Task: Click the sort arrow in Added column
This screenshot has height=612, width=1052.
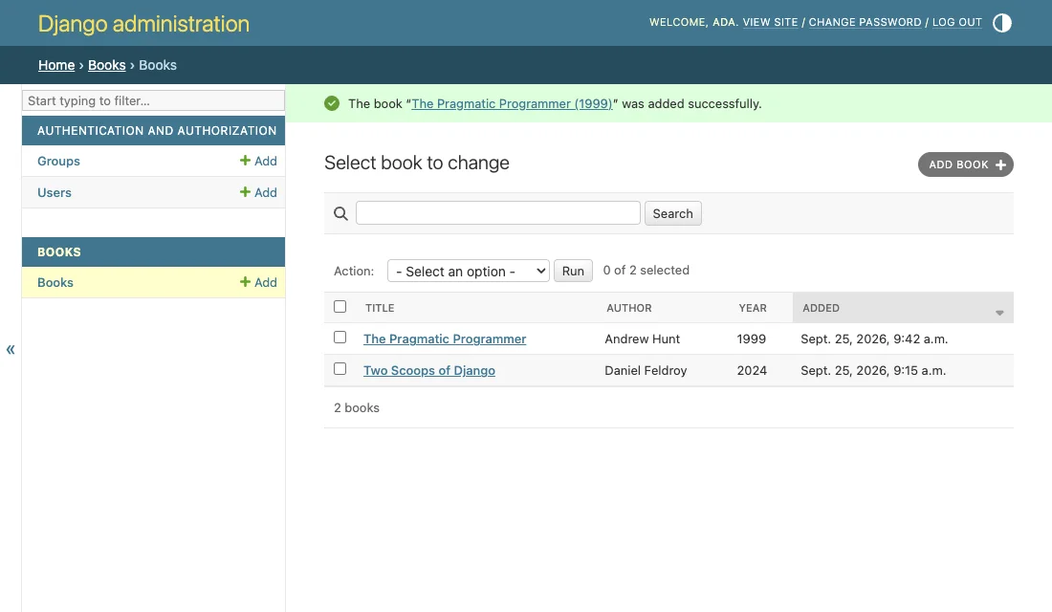Action: click(999, 313)
